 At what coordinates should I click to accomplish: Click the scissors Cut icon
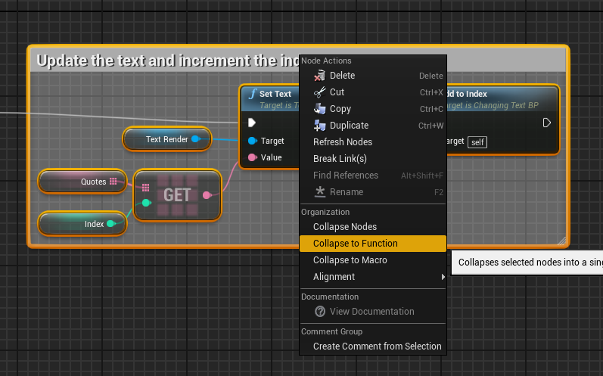(319, 92)
